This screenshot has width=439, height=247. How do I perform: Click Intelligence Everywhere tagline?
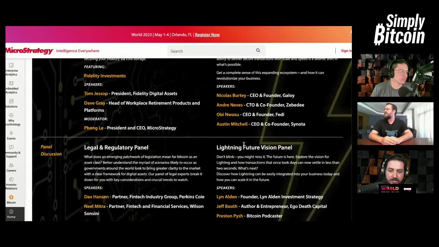[x=78, y=51]
